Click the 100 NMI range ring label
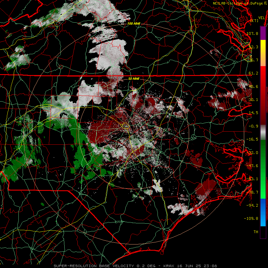 134,24
